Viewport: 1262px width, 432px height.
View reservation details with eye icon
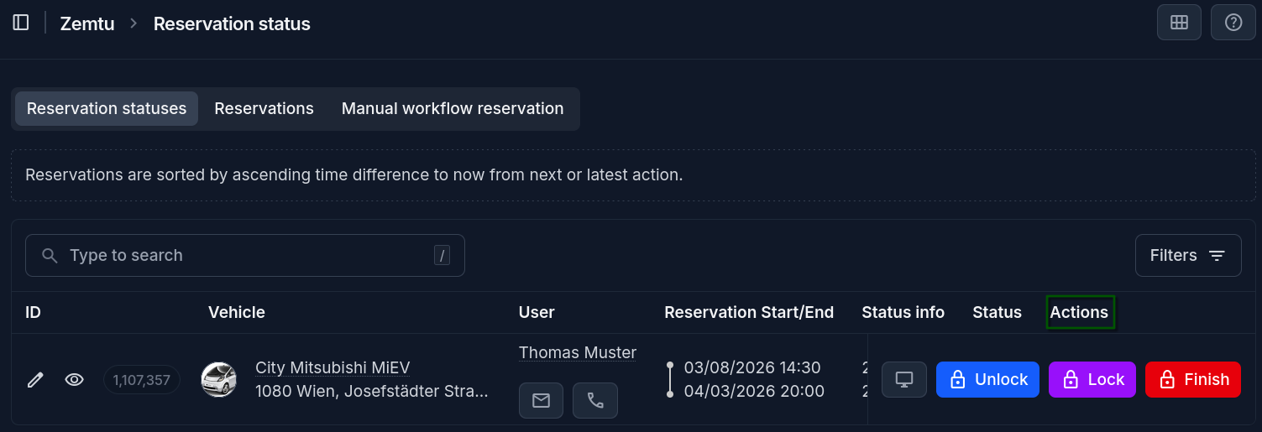pos(75,380)
